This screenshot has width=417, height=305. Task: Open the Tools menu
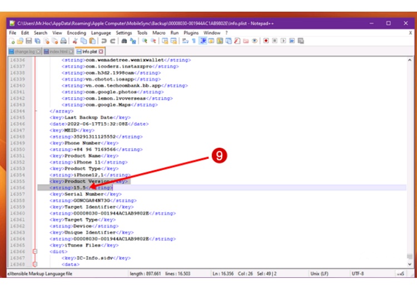[x=142, y=33]
